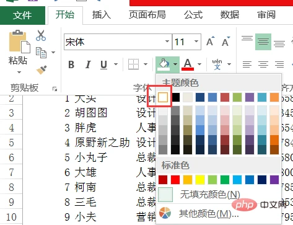Pick the standard yellow color swatch

pyautogui.click(x=200, y=180)
